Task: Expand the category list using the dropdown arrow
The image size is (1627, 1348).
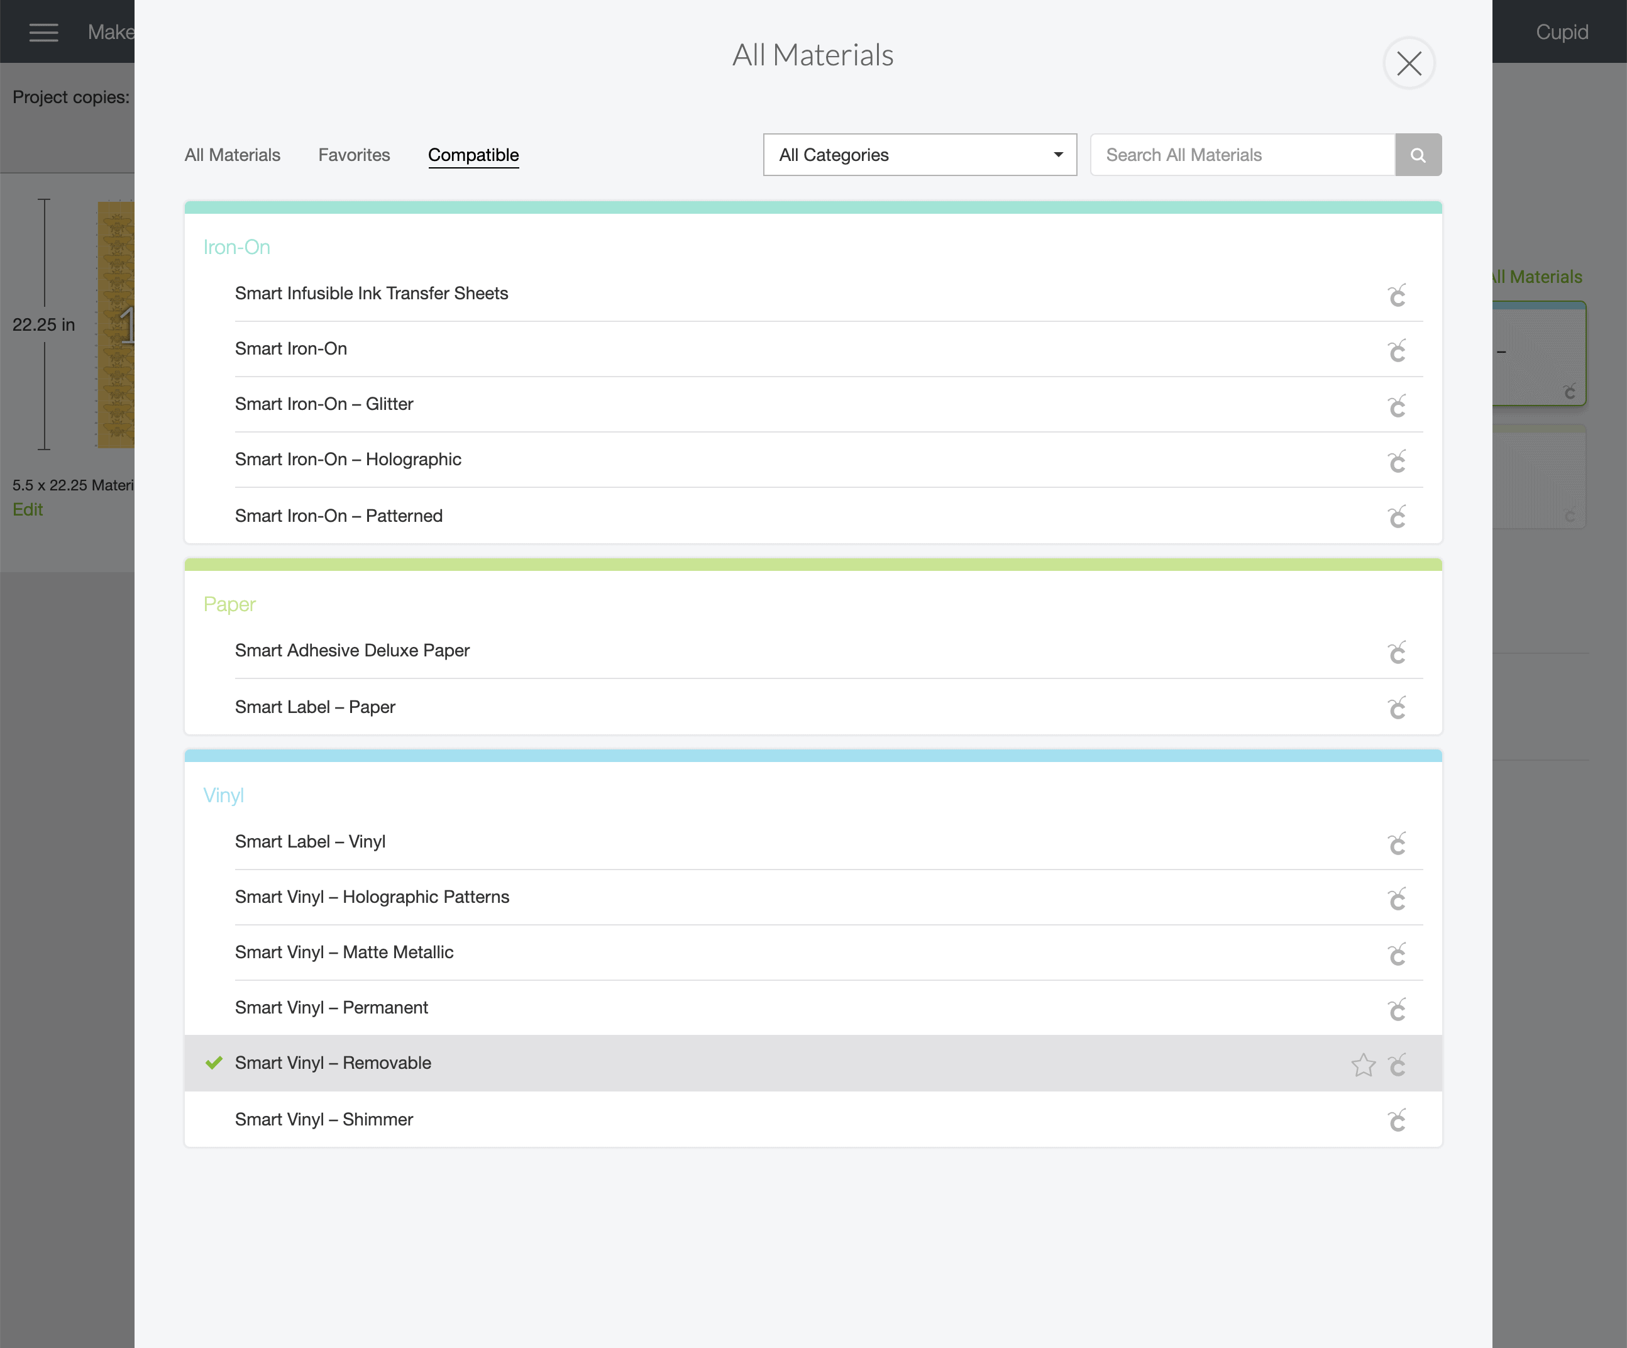Action: pos(1057,155)
